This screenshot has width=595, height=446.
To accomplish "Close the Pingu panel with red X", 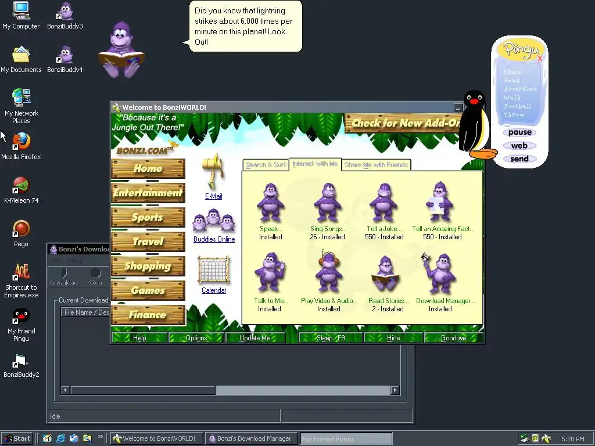I will (x=540, y=59).
